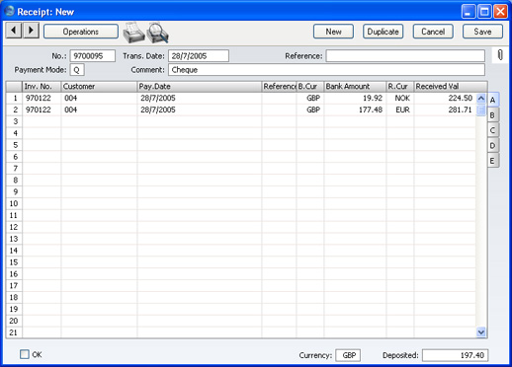The height and width of the screenshot is (367, 512).
Task: Click the grid scrollbar thumb
Action: click(x=481, y=110)
